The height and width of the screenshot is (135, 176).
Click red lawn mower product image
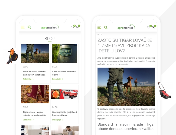pos(164,91)
